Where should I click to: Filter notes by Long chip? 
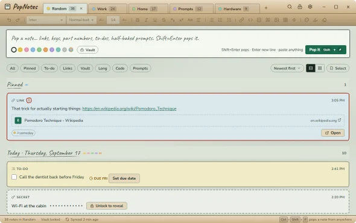[103, 68]
